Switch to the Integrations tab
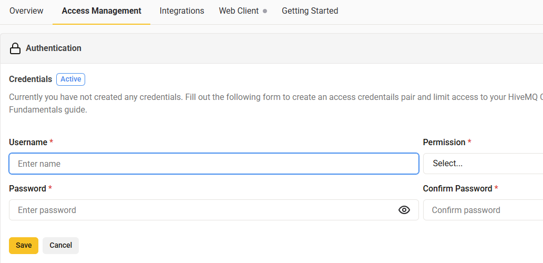 tap(182, 11)
